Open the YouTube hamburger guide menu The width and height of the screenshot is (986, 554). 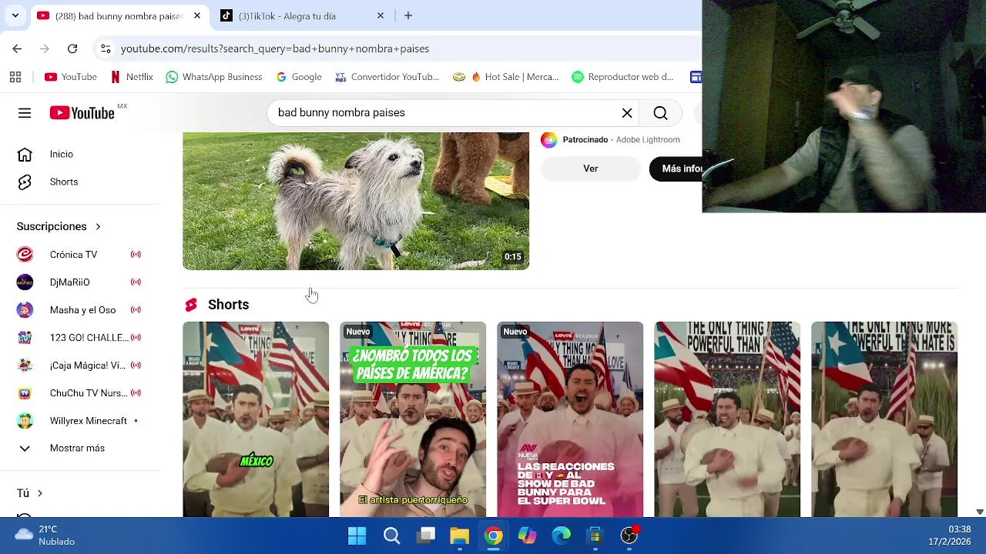tap(25, 113)
